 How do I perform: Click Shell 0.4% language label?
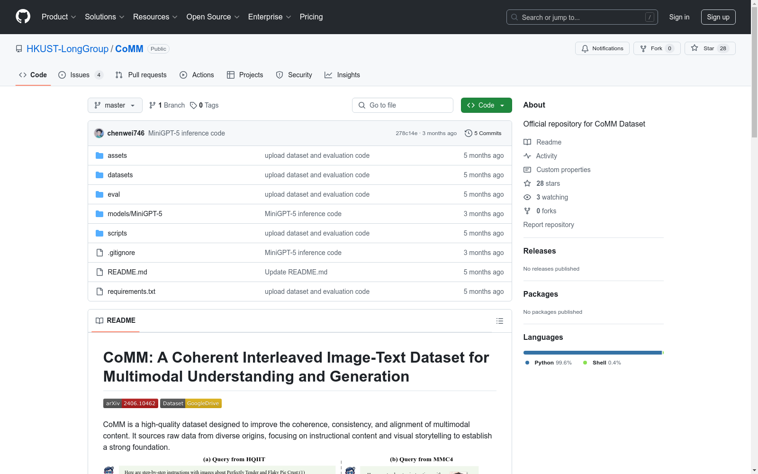click(x=602, y=363)
